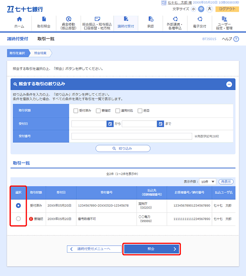Viewport: 246px width, 276px height.
Task: Click 半角数字記号28桁 hint text
Action: pos(207,137)
